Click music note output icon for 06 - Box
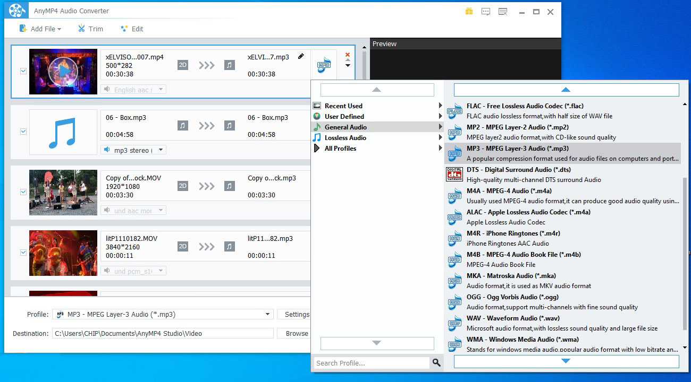This screenshot has height=382, width=691. (229, 126)
